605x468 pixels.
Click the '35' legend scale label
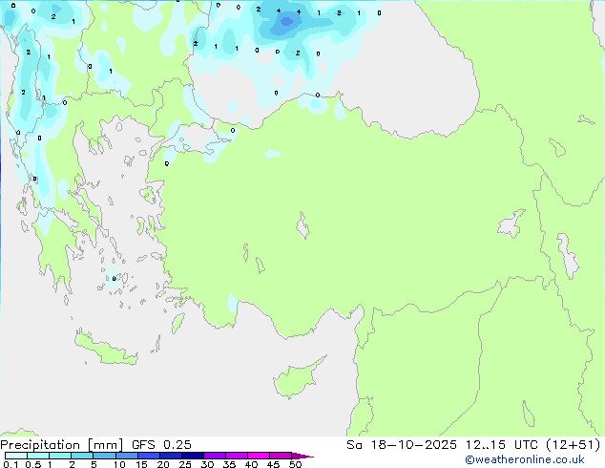[x=230, y=464]
